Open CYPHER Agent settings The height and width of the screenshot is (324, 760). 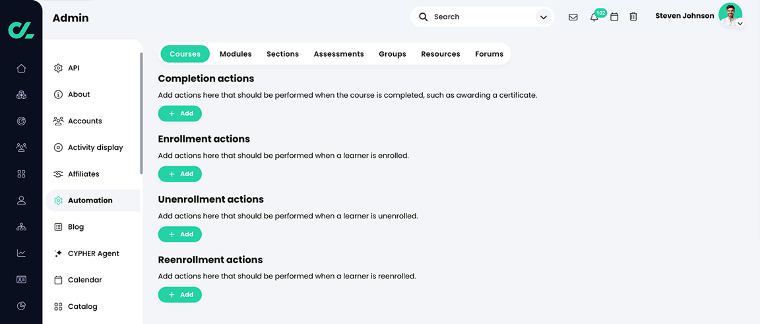(x=92, y=253)
